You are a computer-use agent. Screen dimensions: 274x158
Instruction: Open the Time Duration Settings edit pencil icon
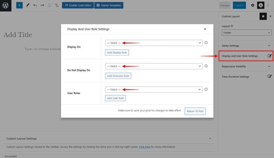point(270,76)
